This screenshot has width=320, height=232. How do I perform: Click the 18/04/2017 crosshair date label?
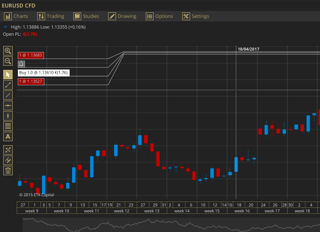tap(248, 49)
